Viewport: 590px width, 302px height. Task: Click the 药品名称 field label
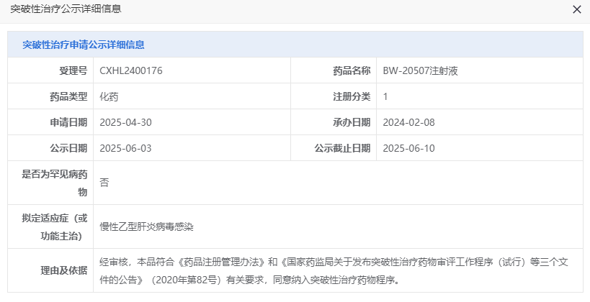352,70
